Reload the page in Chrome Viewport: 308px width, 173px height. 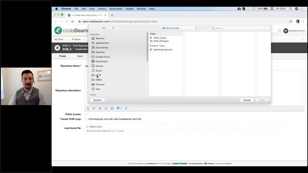pos(67,22)
